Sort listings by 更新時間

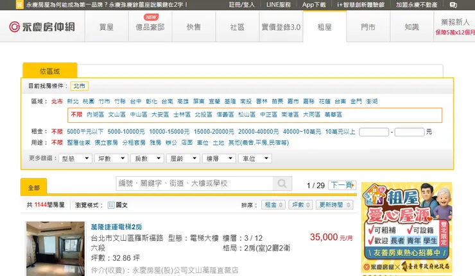click(334, 205)
